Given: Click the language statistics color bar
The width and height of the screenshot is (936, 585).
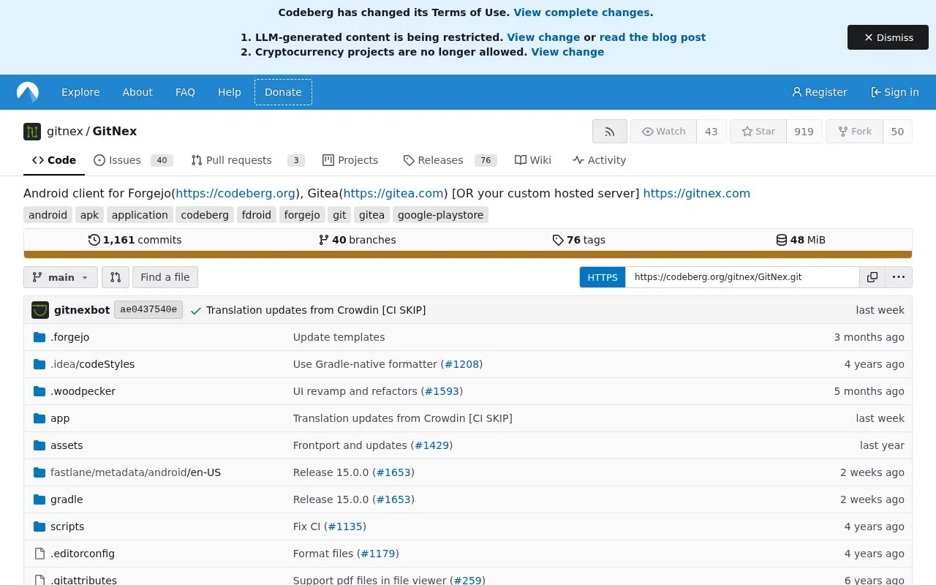Looking at the screenshot, I should pos(468,254).
